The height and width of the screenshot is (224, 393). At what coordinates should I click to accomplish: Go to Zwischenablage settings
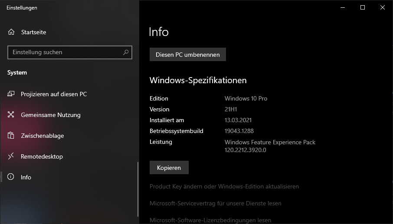click(x=43, y=136)
